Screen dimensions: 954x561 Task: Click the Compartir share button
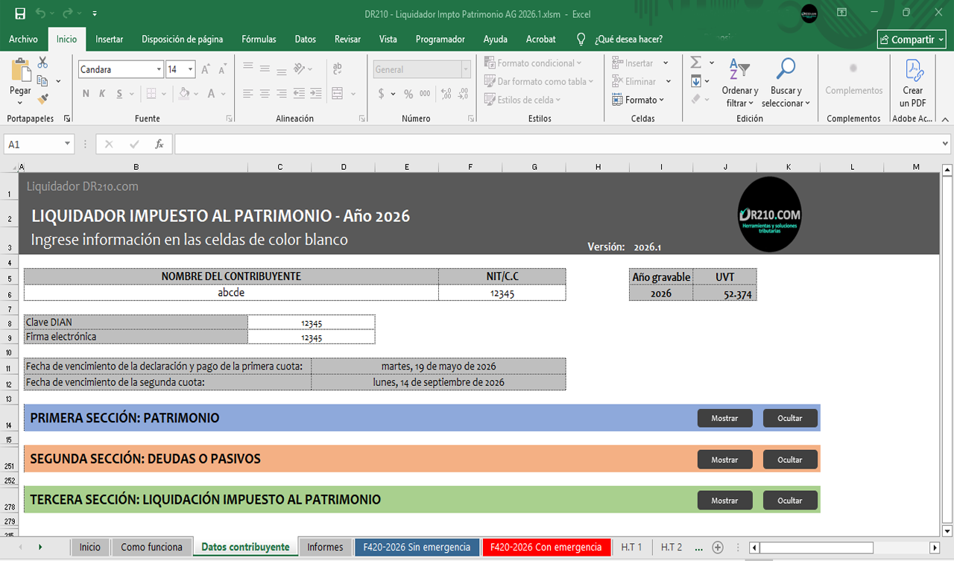tap(912, 39)
